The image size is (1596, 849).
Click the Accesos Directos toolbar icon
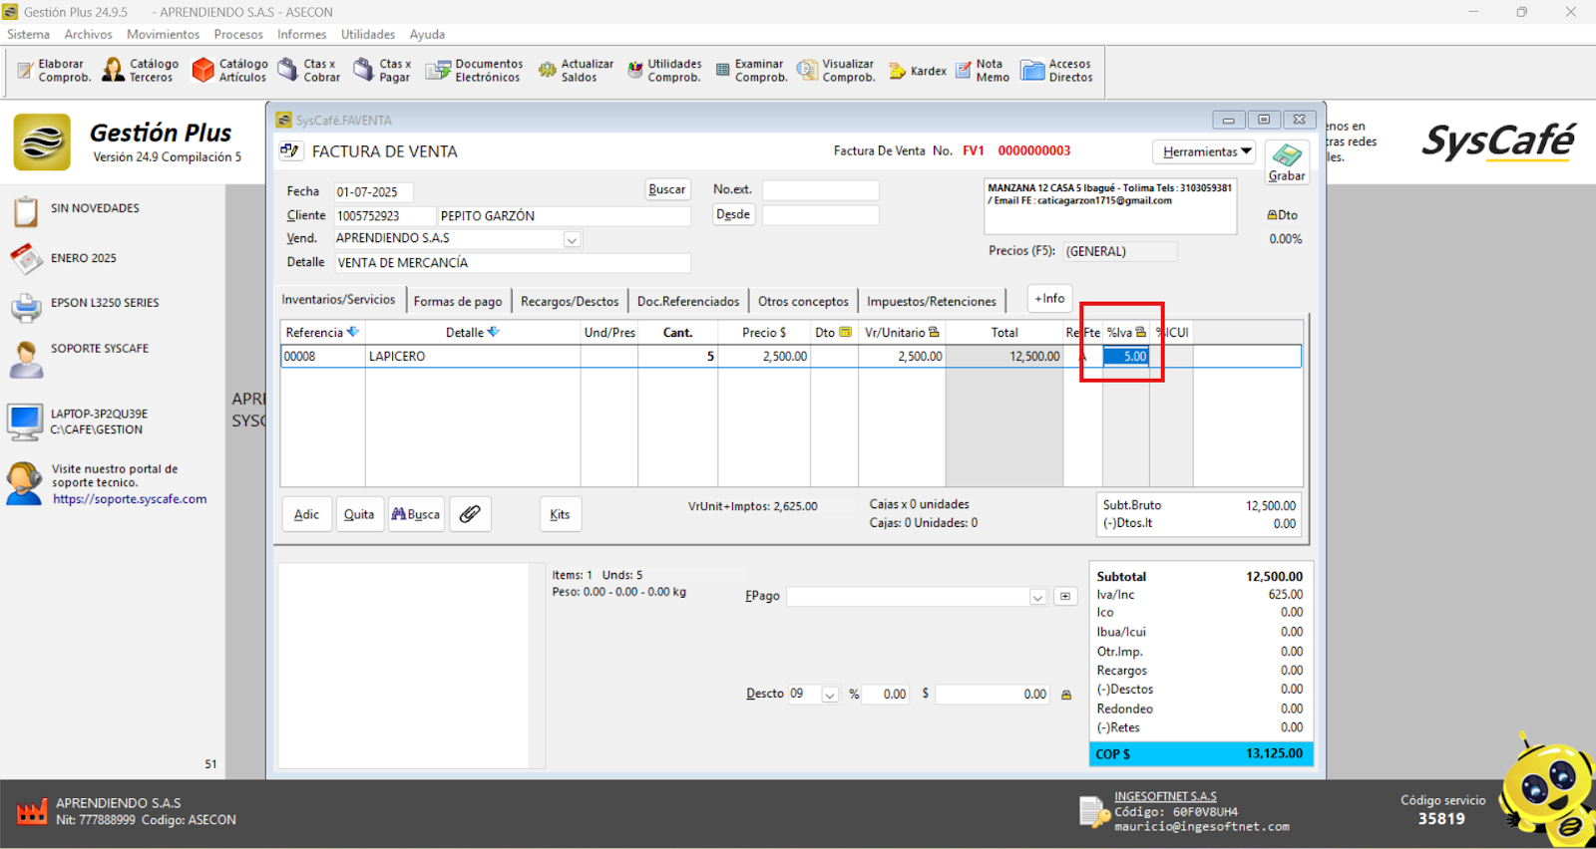pyautogui.click(x=1057, y=71)
